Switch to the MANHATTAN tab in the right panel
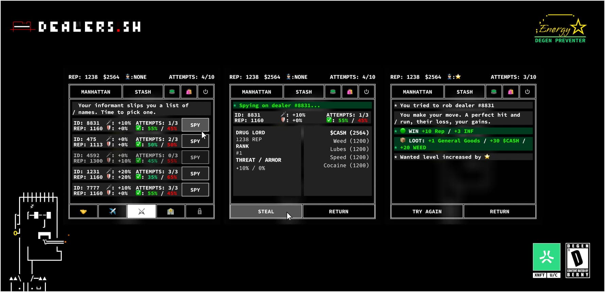The width and height of the screenshot is (605, 292). click(417, 92)
